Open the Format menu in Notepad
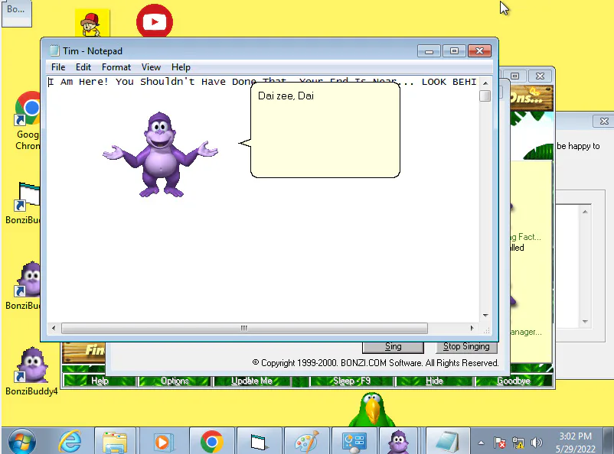614x454 pixels. (x=116, y=67)
